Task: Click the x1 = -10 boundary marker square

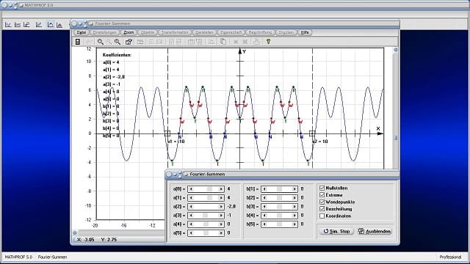Action: [x=167, y=133]
